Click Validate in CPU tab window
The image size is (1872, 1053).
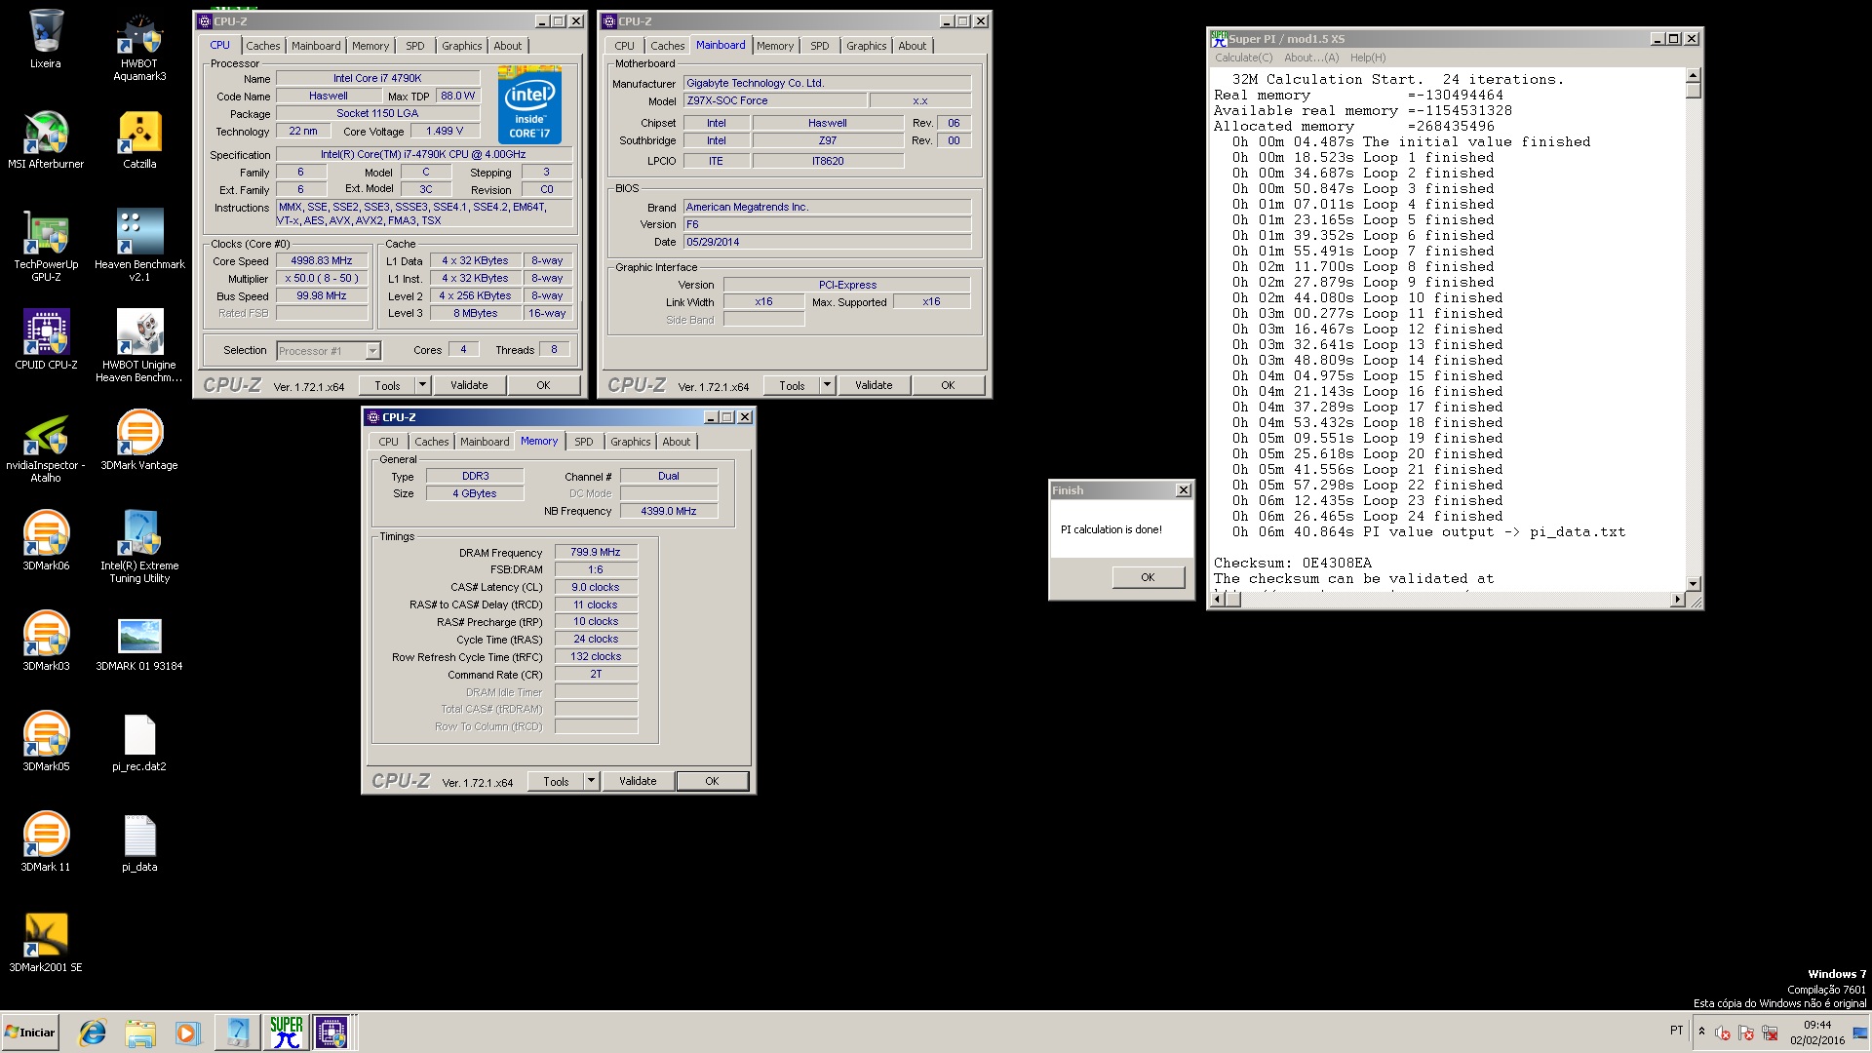coord(469,385)
